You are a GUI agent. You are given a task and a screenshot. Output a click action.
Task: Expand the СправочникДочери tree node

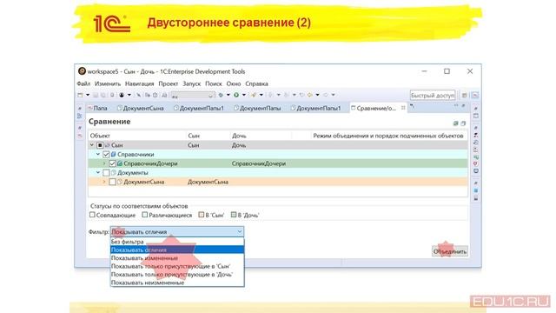(x=104, y=163)
